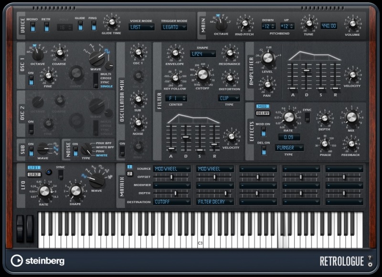Select the MOD effects tab
Screen dimensions: 382x277
click(263, 106)
